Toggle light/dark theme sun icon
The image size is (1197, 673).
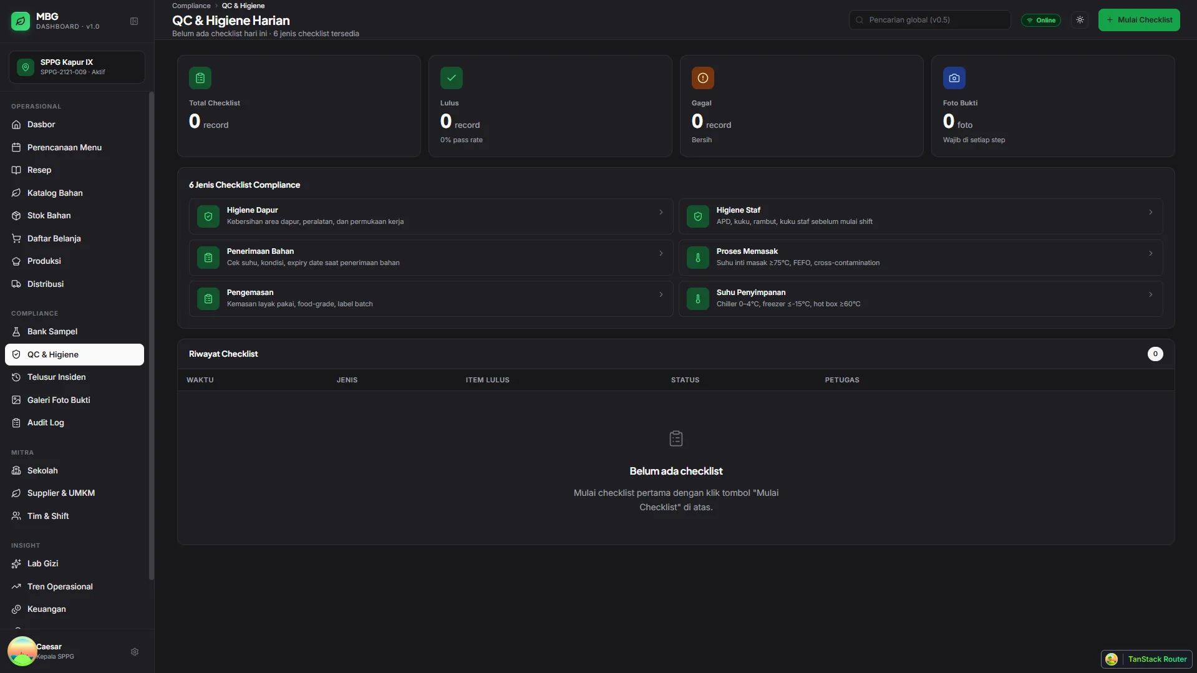pos(1080,20)
